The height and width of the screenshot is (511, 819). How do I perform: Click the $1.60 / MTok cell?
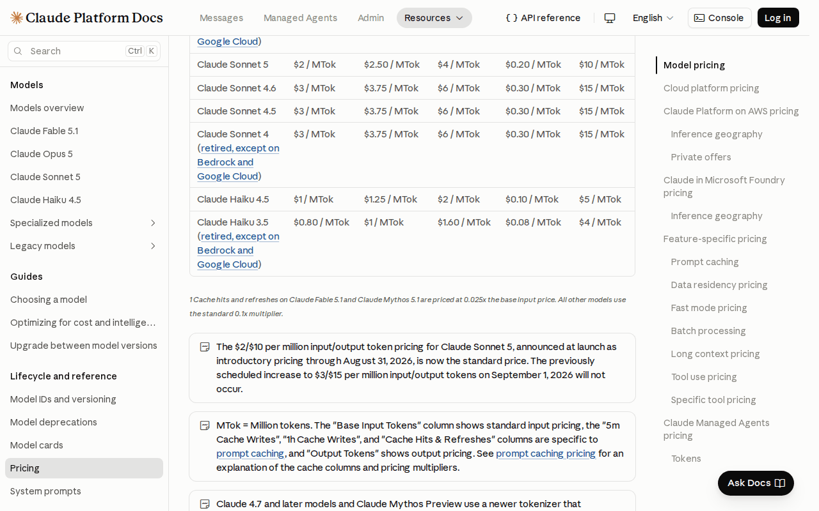[464, 222]
